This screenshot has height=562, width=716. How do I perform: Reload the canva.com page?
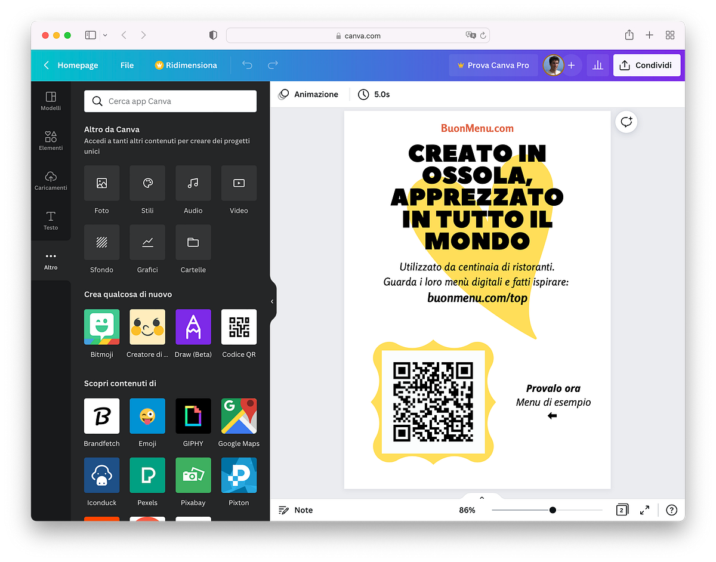tap(483, 36)
